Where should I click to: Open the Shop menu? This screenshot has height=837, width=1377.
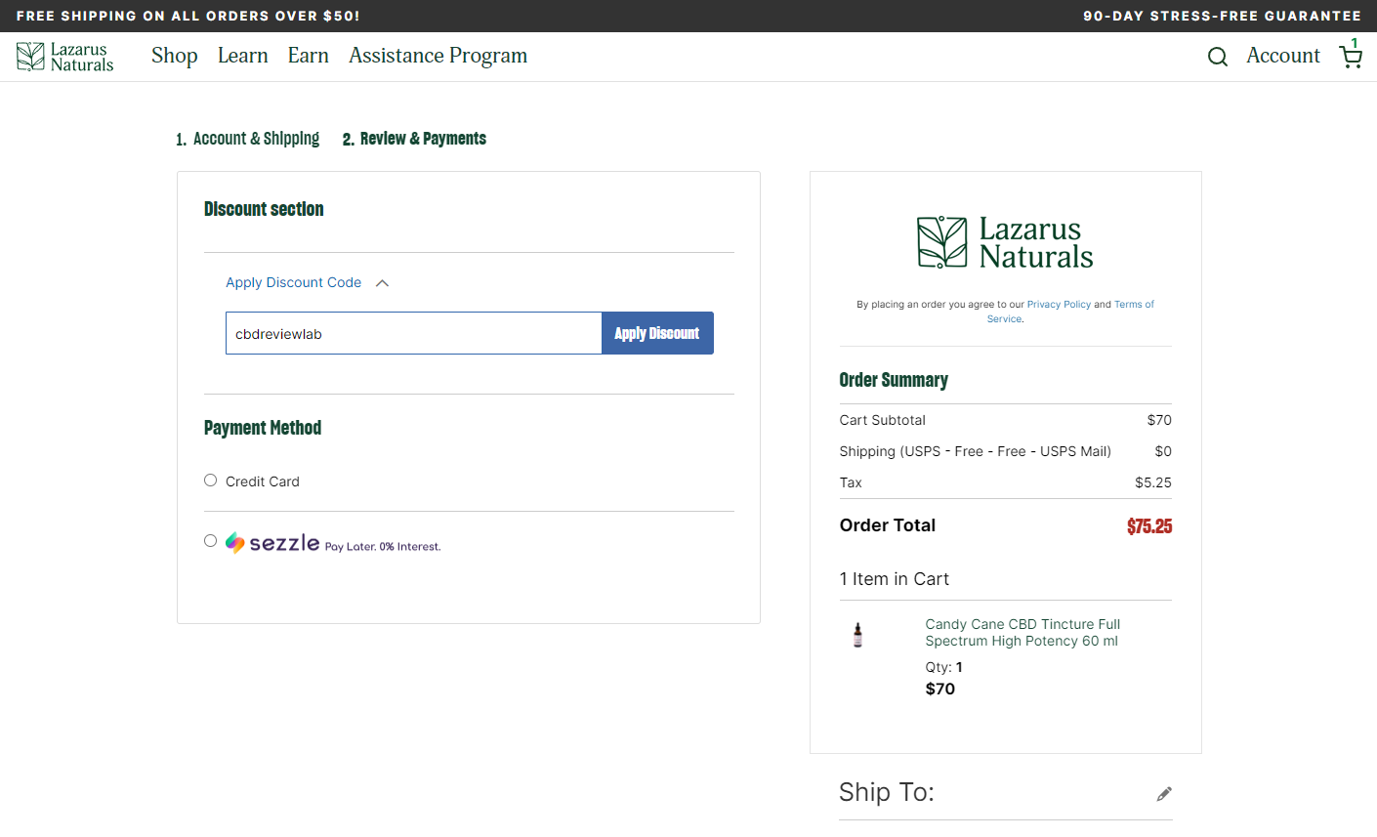click(x=175, y=56)
